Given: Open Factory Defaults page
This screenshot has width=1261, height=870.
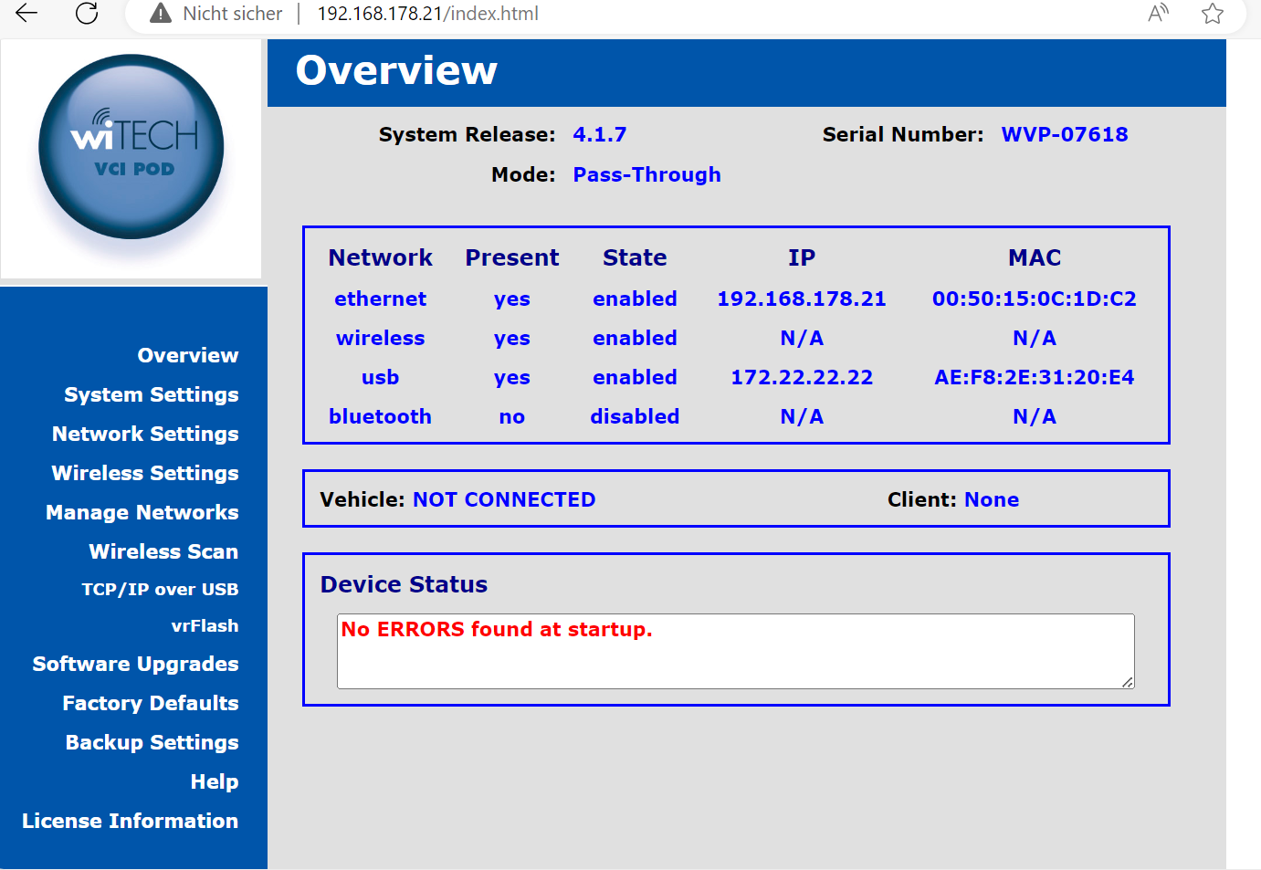Looking at the screenshot, I should tap(151, 703).
